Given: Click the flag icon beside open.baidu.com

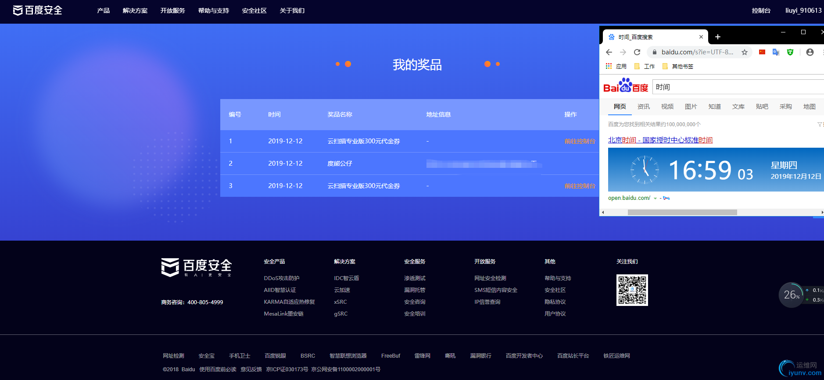Looking at the screenshot, I should point(666,198).
